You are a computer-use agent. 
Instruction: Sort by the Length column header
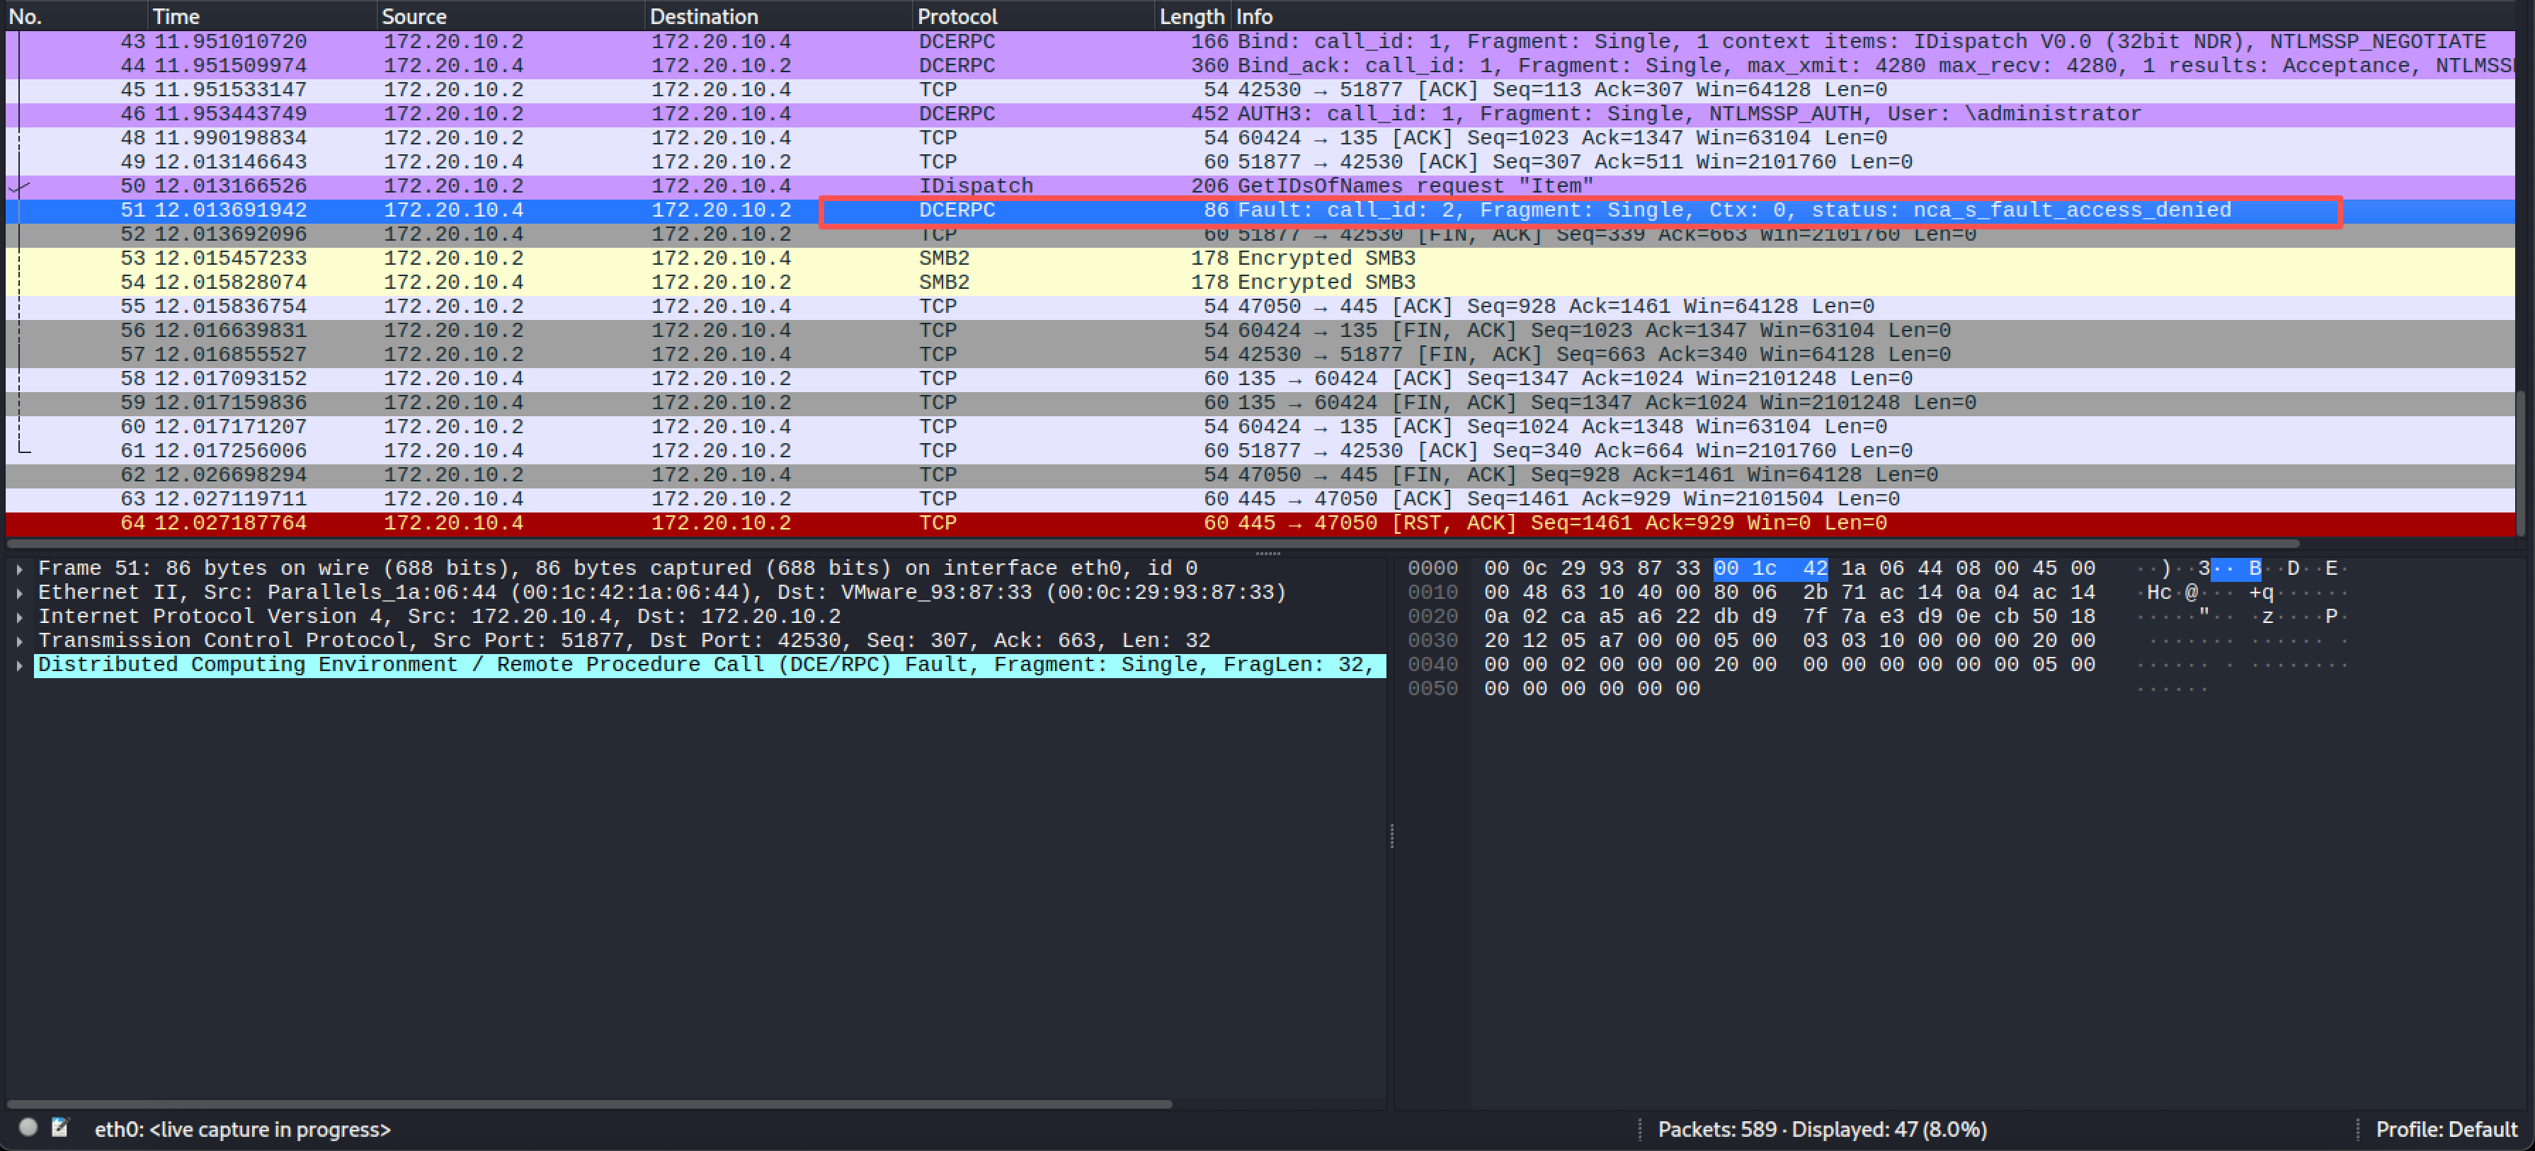click(x=1191, y=17)
